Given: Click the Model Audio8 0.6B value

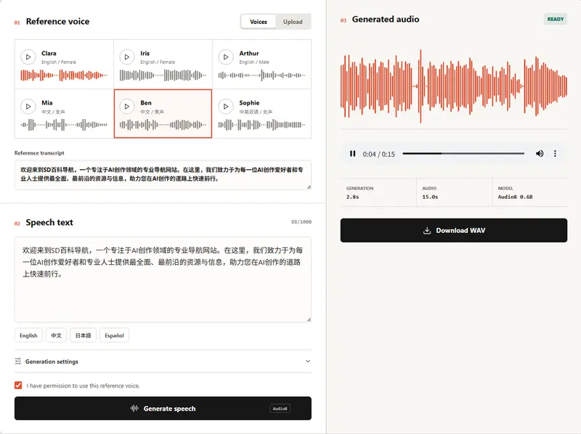Looking at the screenshot, I should pos(515,197).
